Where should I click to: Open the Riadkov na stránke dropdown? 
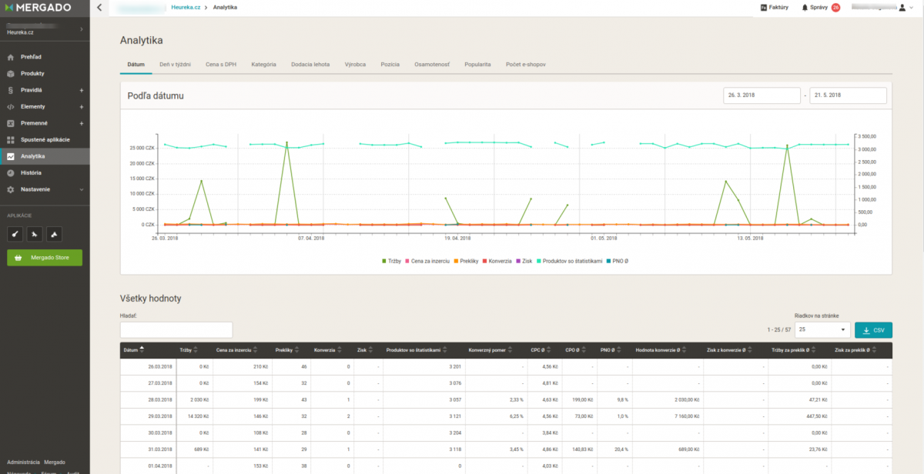(823, 330)
